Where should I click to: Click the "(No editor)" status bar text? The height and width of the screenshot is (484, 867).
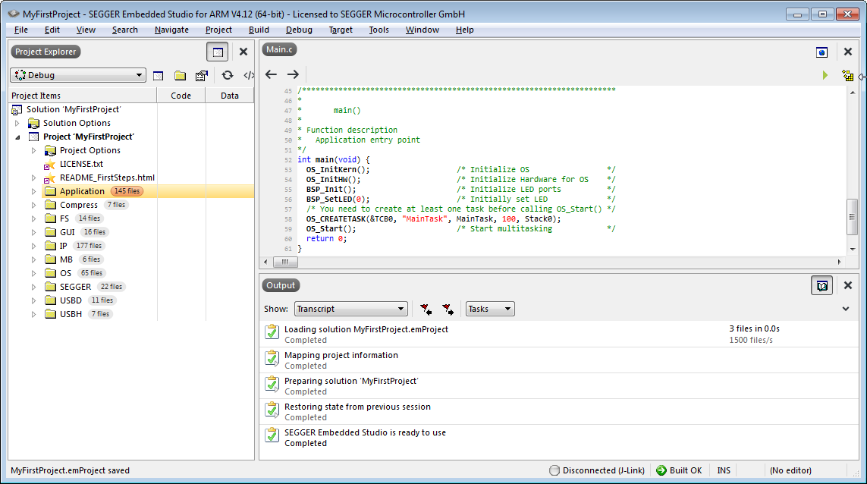click(790, 470)
